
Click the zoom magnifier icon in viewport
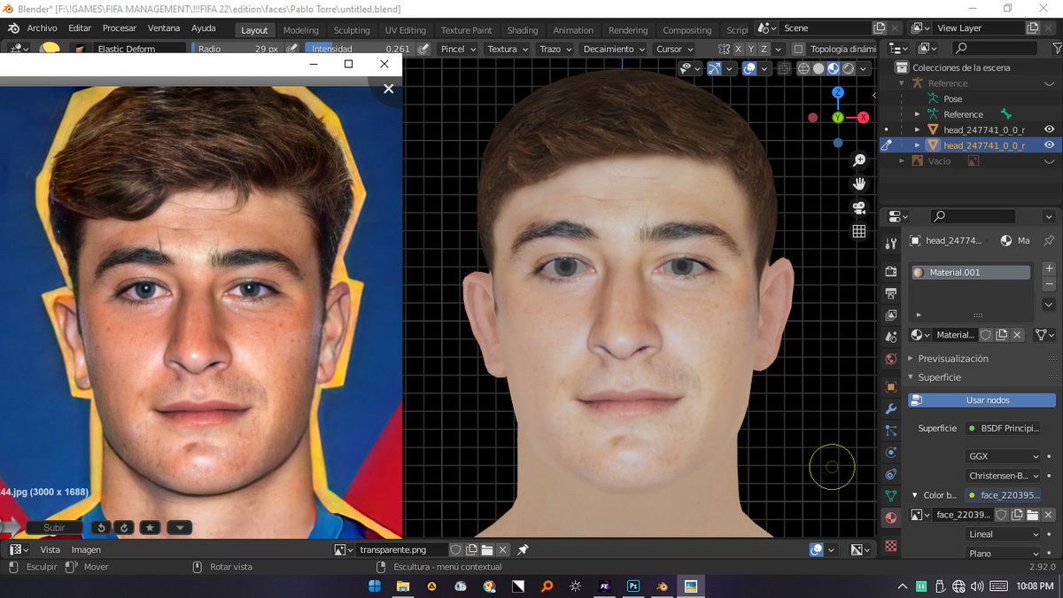pyautogui.click(x=858, y=160)
